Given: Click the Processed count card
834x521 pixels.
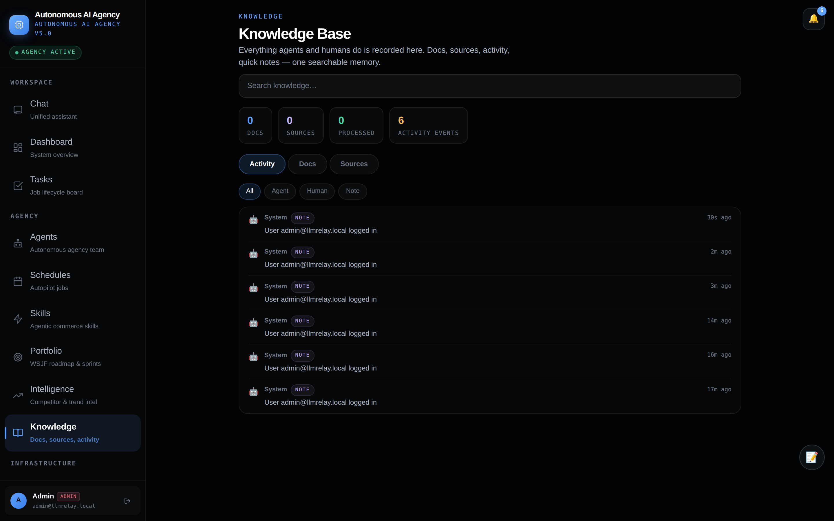Looking at the screenshot, I should pyautogui.click(x=356, y=125).
